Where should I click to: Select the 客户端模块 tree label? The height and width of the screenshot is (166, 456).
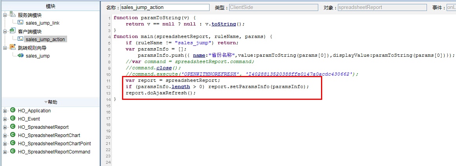(29, 31)
